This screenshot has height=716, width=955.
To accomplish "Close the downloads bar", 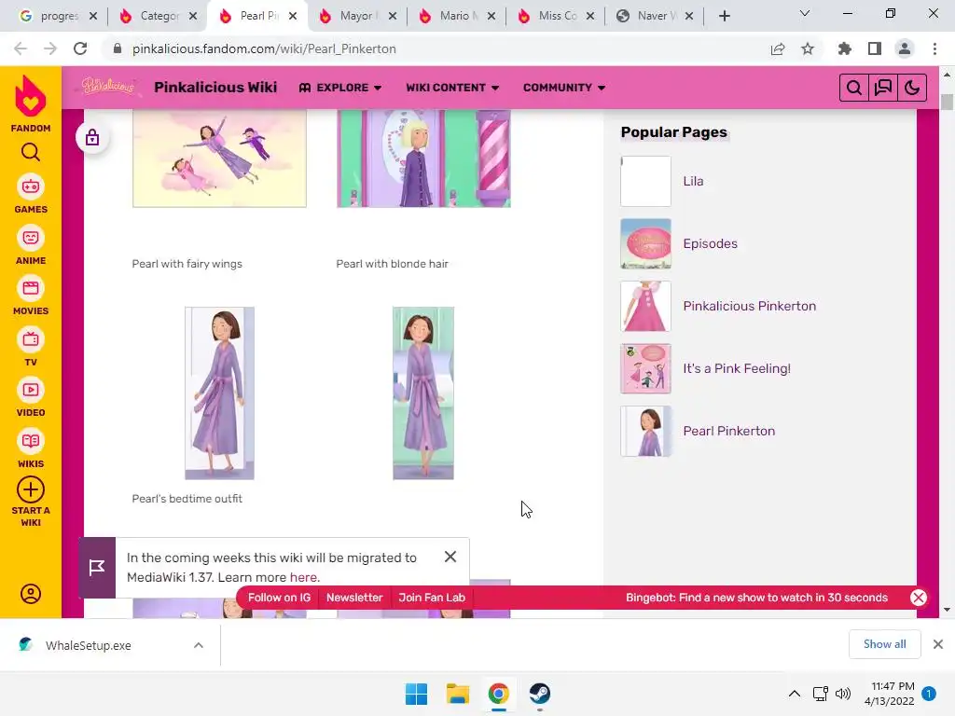I will point(938,644).
